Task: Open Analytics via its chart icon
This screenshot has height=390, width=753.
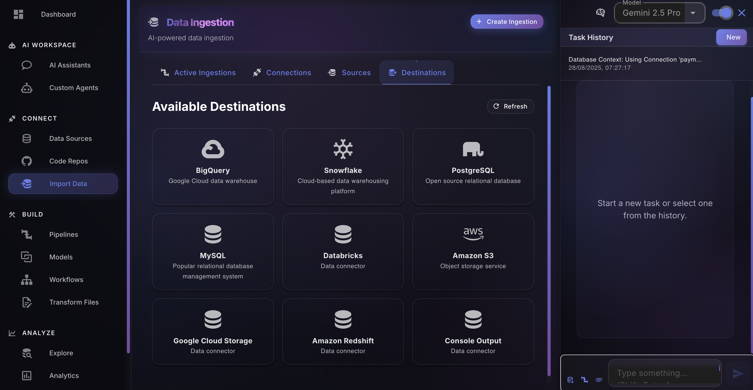Action: [x=27, y=375]
